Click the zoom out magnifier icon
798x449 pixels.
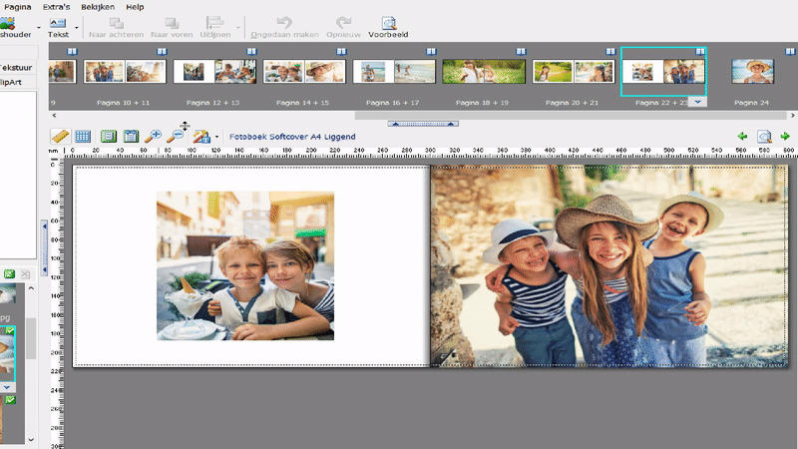click(178, 136)
